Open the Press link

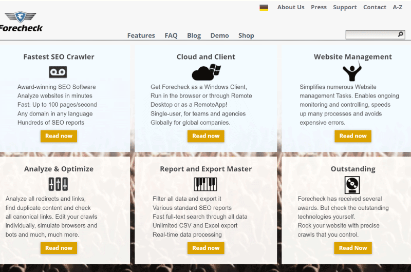[x=319, y=7]
